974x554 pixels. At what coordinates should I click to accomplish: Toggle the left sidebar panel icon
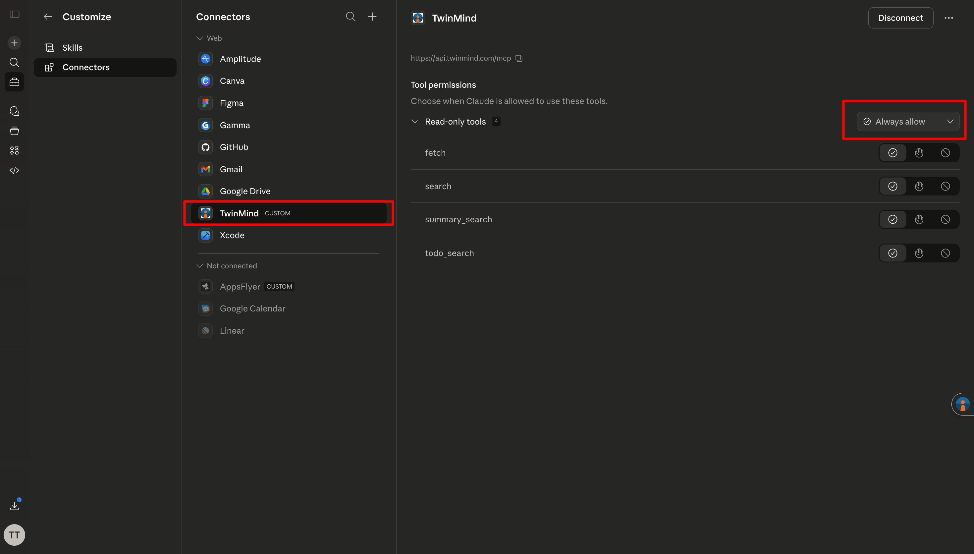tap(15, 15)
